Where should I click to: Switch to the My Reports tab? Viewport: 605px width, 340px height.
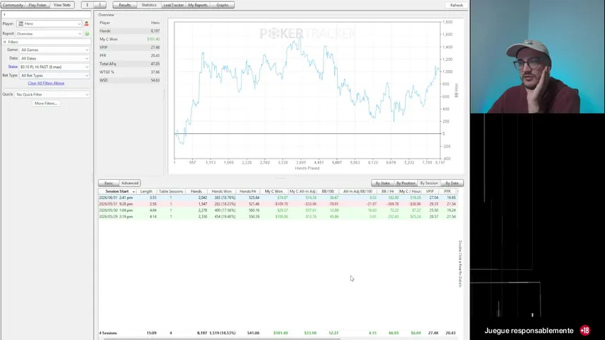[x=198, y=5]
